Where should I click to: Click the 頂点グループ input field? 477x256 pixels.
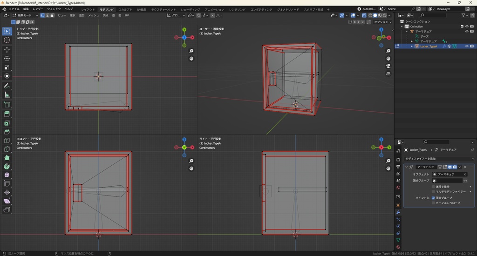449,181
